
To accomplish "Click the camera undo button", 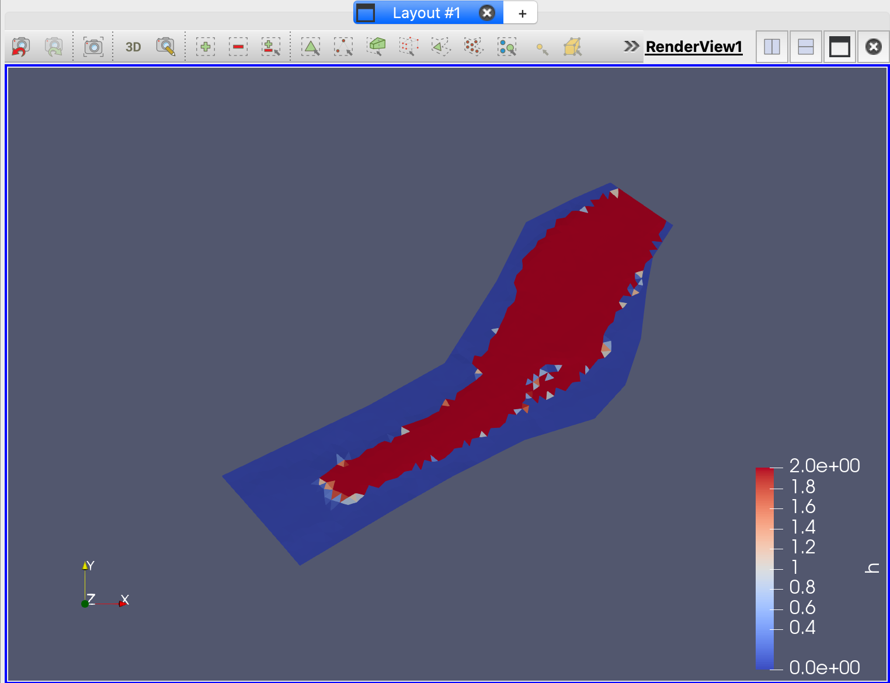I will point(20,47).
